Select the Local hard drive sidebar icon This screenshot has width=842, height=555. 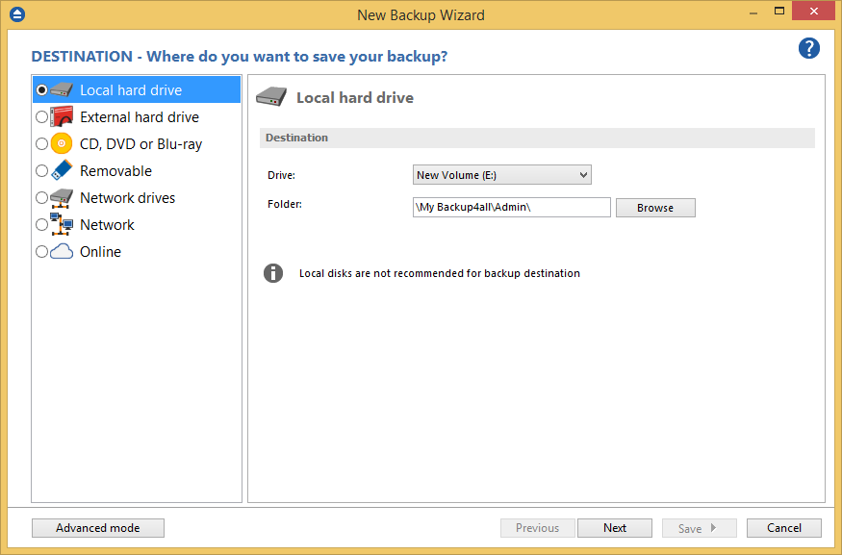pos(58,88)
